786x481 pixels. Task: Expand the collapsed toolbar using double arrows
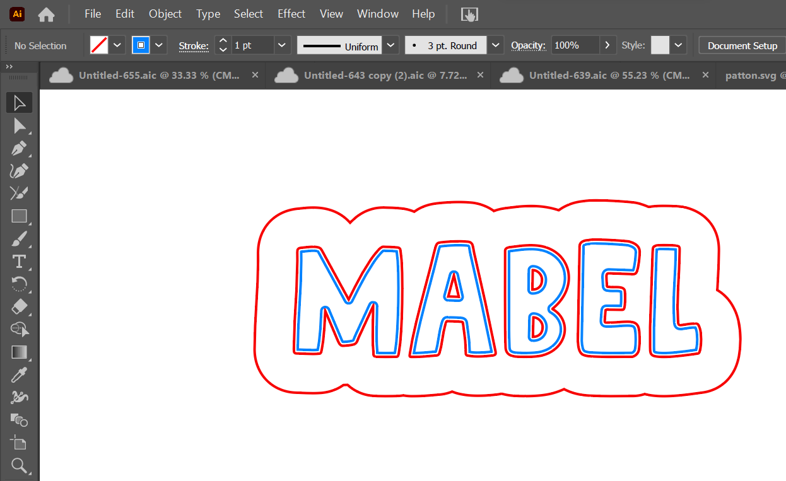pyautogui.click(x=9, y=67)
